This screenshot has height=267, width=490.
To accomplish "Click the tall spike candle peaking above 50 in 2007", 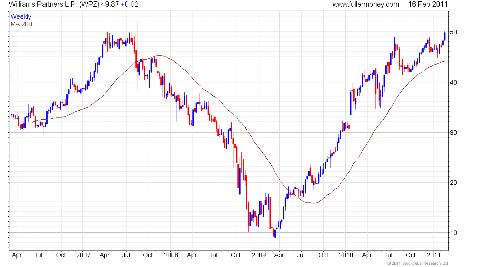I will [x=138, y=56].
